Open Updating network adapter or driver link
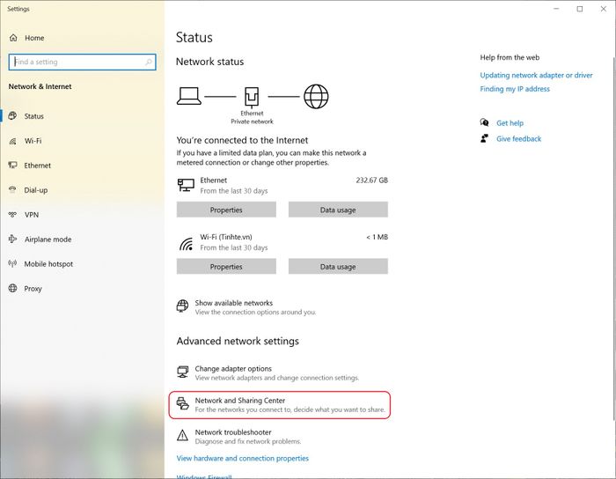616x479 pixels. coord(536,75)
